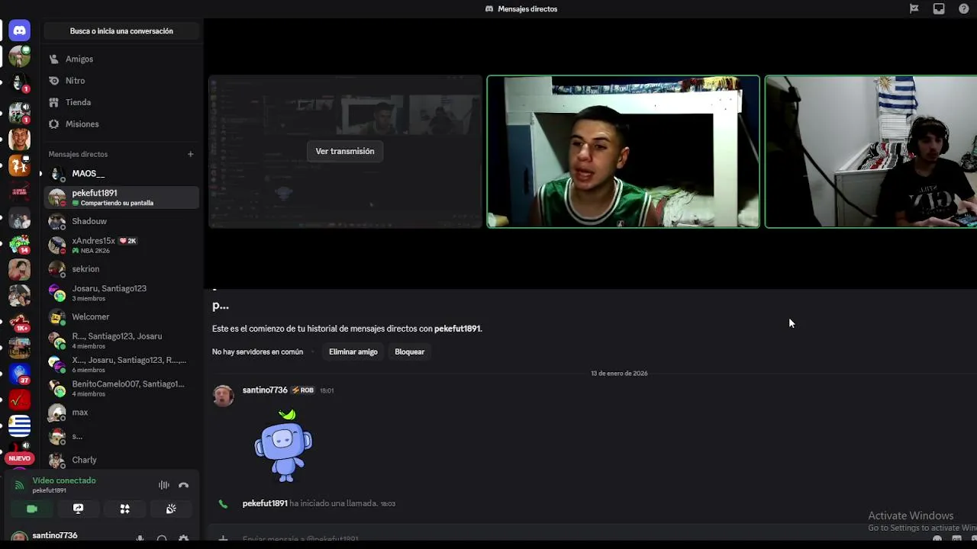Click the NUEVO badge in server list
Viewport: 977px width, 549px height.
(x=20, y=458)
